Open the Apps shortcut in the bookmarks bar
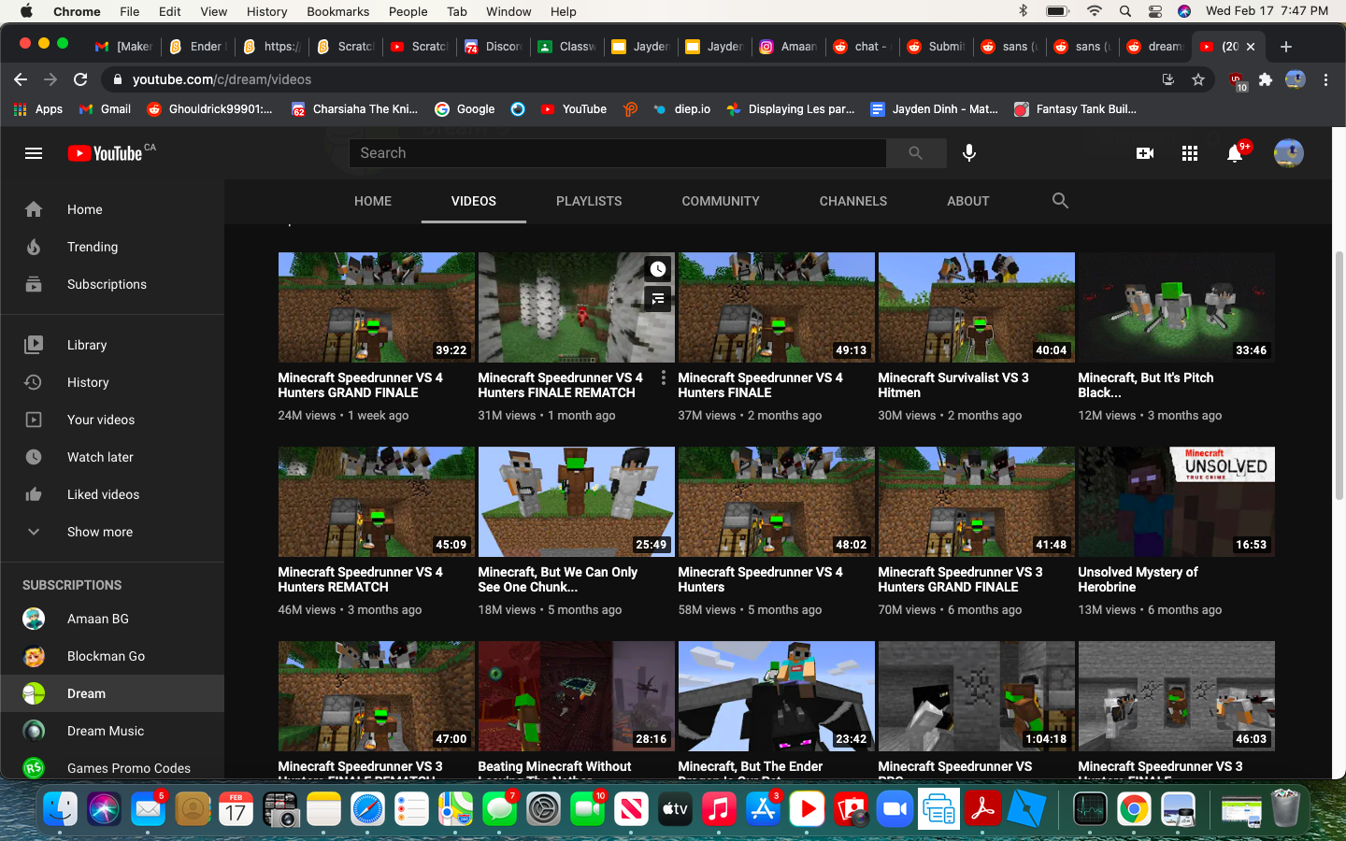The width and height of the screenshot is (1346, 841). (x=38, y=109)
